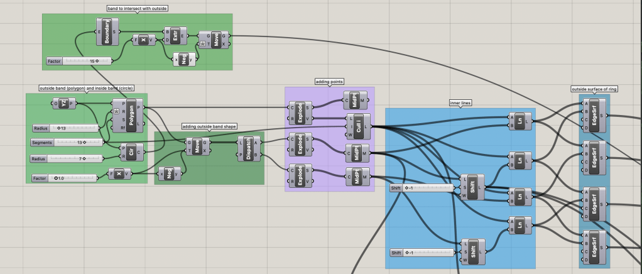The image size is (642, 274).
Task: Click the 'inner lines' group label
Action: [x=460, y=102]
